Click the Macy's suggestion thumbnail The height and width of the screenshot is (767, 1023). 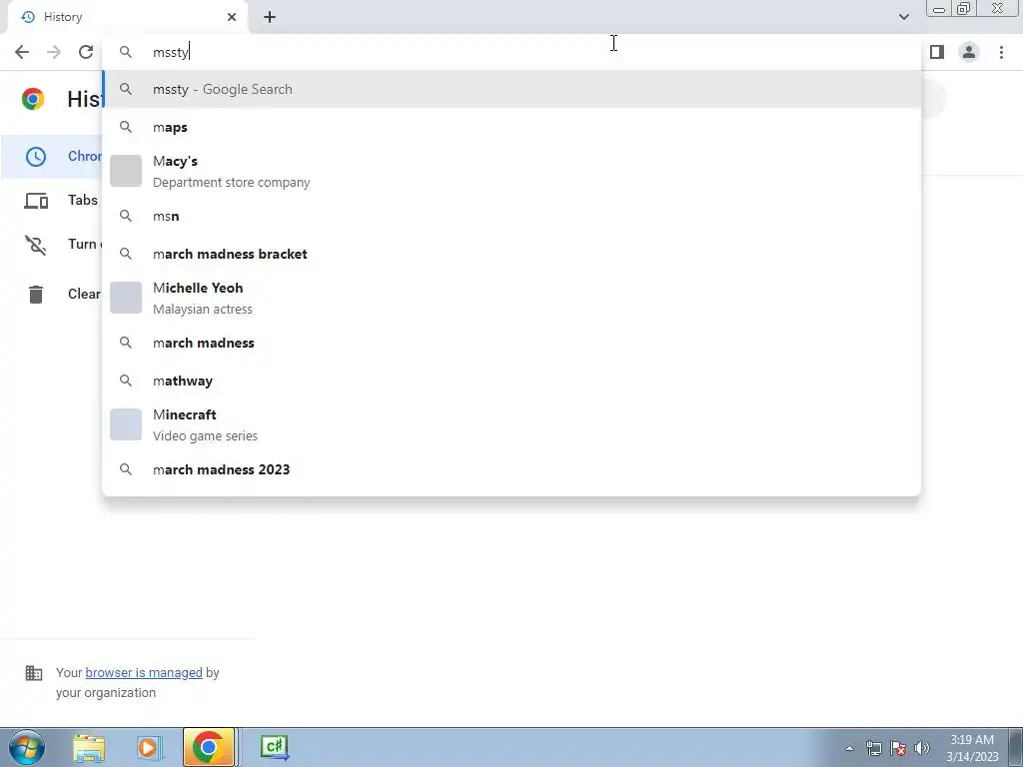coord(126,171)
